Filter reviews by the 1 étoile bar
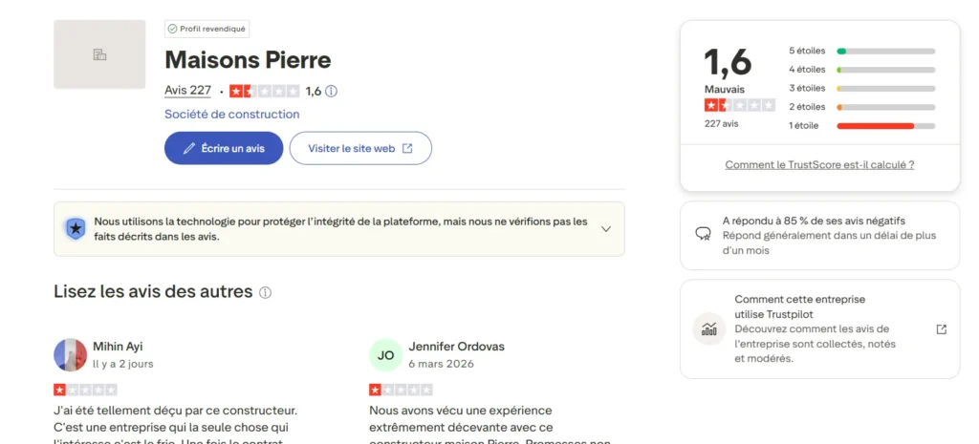 (x=885, y=126)
